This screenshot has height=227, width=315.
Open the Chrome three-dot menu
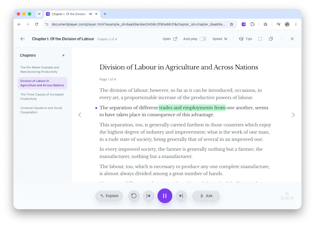click(296, 24)
